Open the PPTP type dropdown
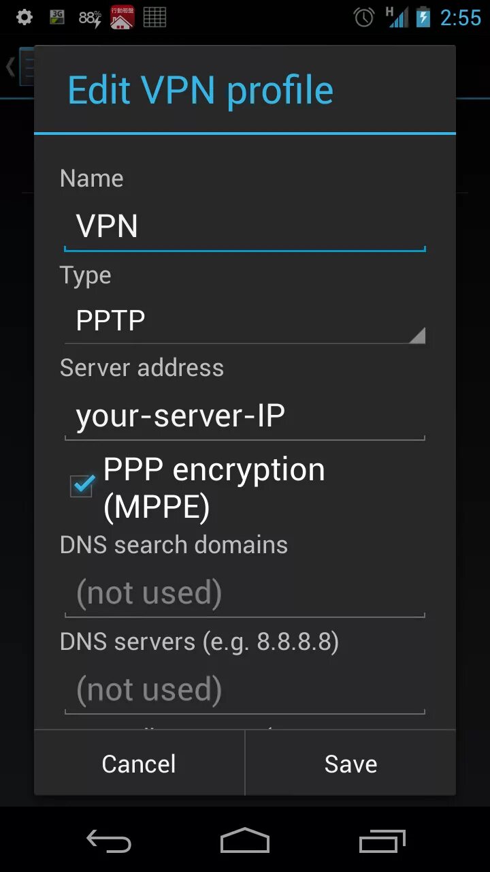 tap(245, 321)
